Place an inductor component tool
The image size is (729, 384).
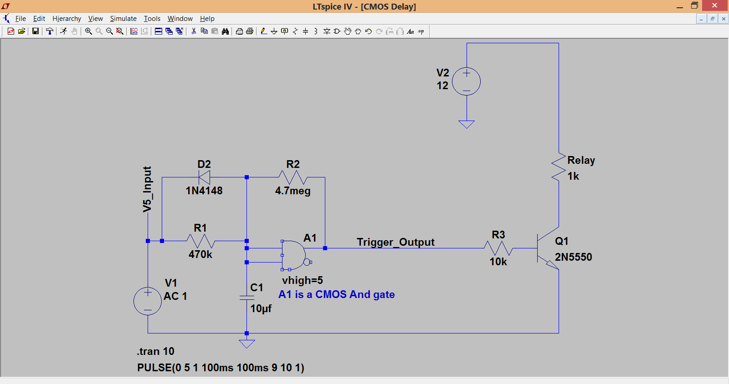(316, 31)
